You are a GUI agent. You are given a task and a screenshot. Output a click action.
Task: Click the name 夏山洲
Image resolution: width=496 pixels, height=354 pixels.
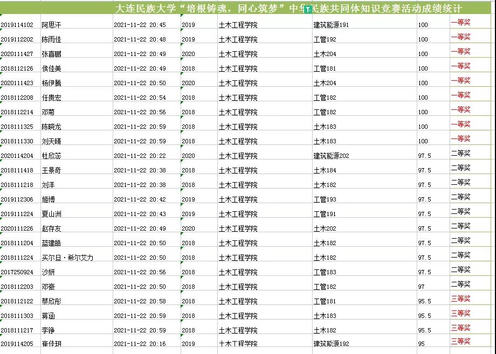[x=51, y=214]
